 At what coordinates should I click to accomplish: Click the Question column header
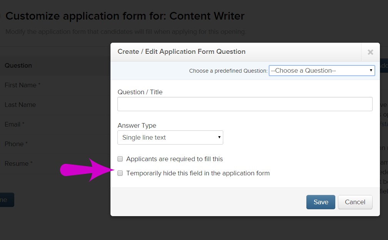18,65
